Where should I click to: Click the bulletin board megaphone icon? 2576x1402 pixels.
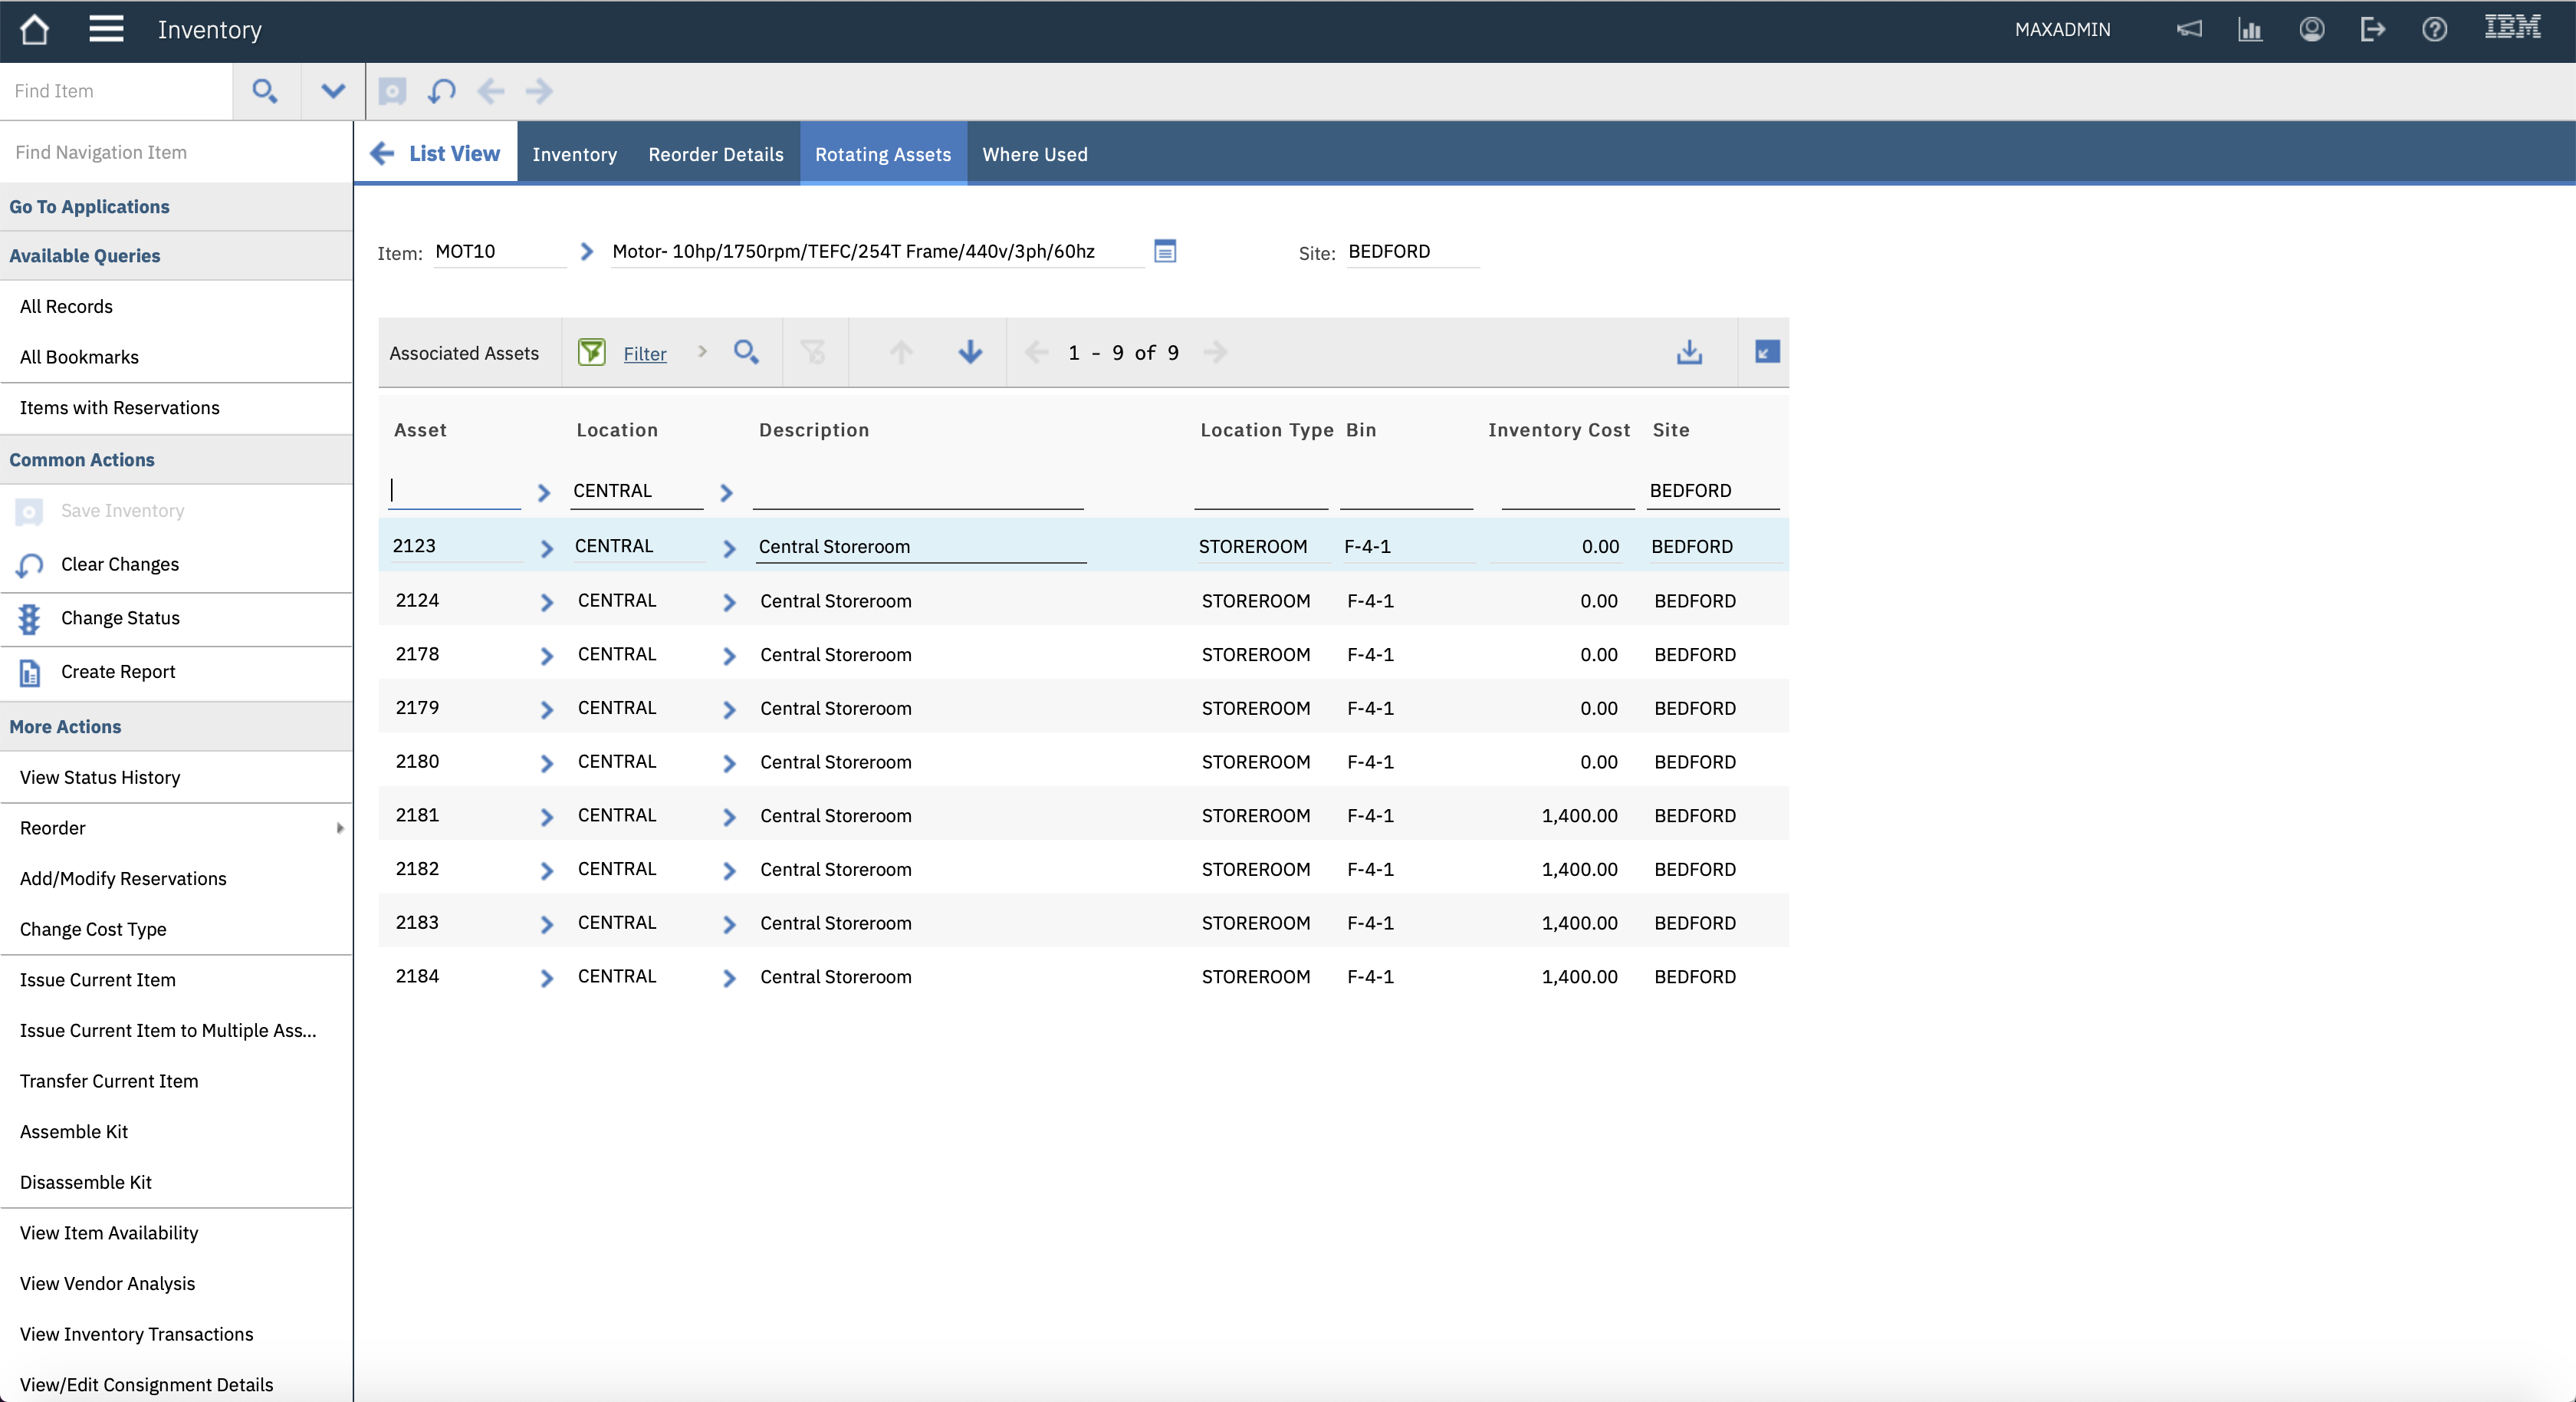click(x=2189, y=29)
